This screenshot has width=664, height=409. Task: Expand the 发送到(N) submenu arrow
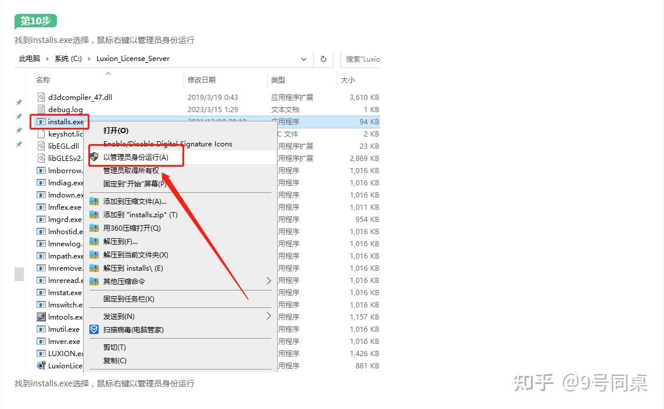(x=268, y=316)
